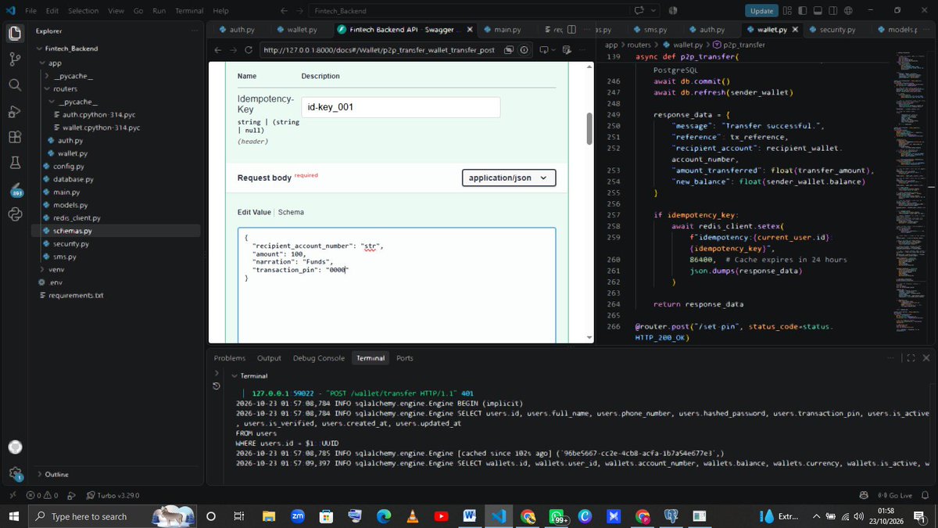Open Source Control view in activity bar
938x528 pixels.
(14, 59)
